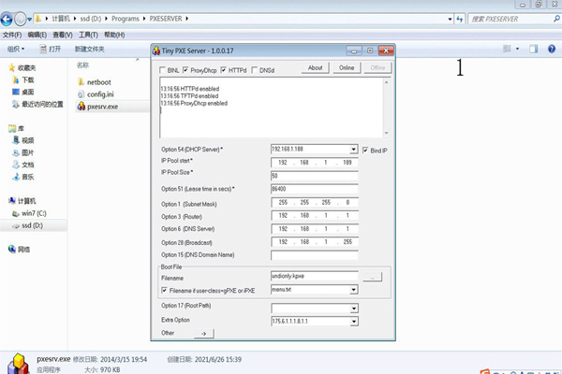Open the 桌面 favorites item
The image size is (562, 374).
[x=23, y=92]
